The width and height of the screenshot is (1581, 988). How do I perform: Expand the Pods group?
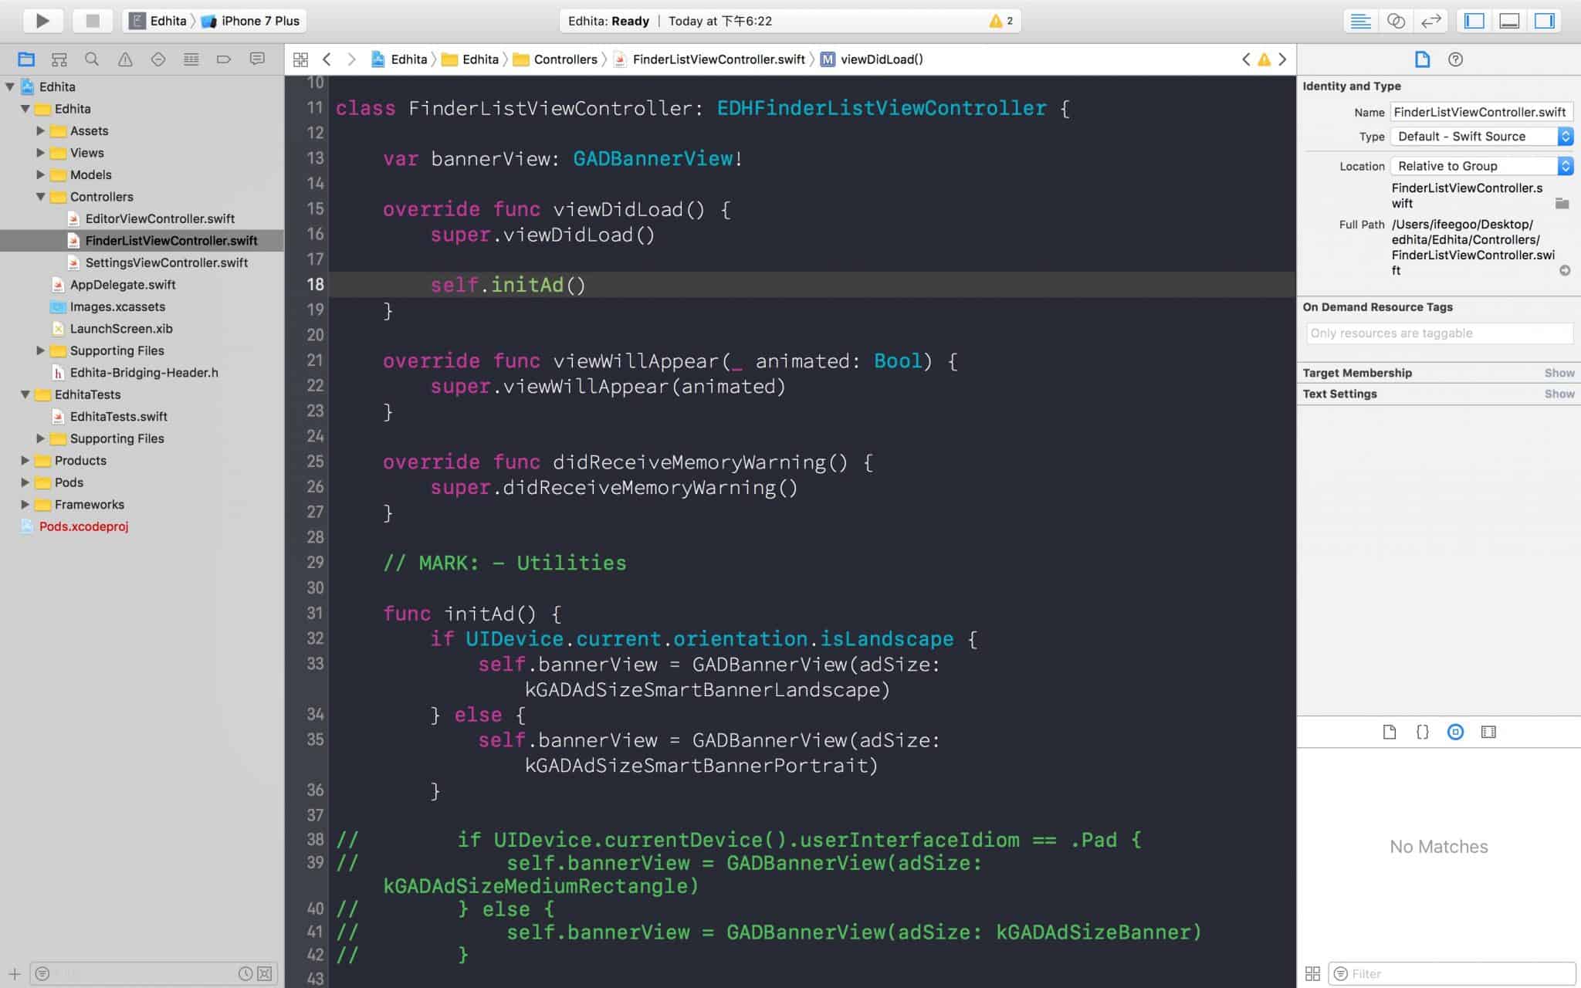(25, 482)
